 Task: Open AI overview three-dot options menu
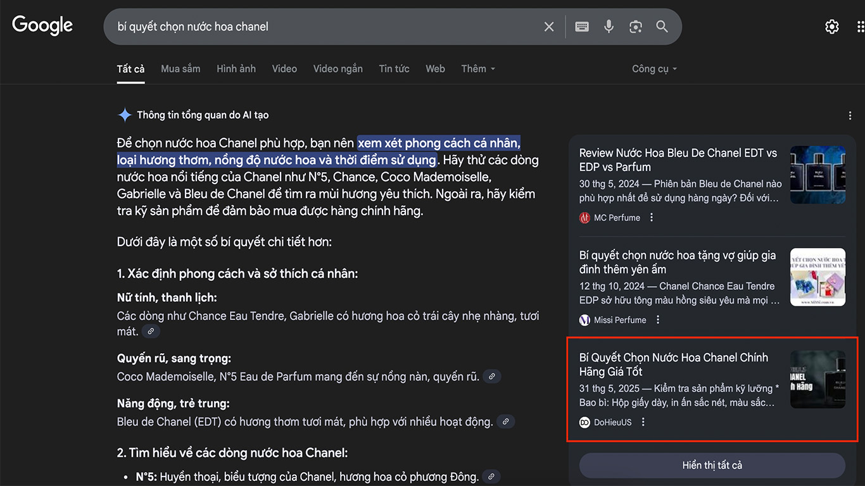coord(850,116)
